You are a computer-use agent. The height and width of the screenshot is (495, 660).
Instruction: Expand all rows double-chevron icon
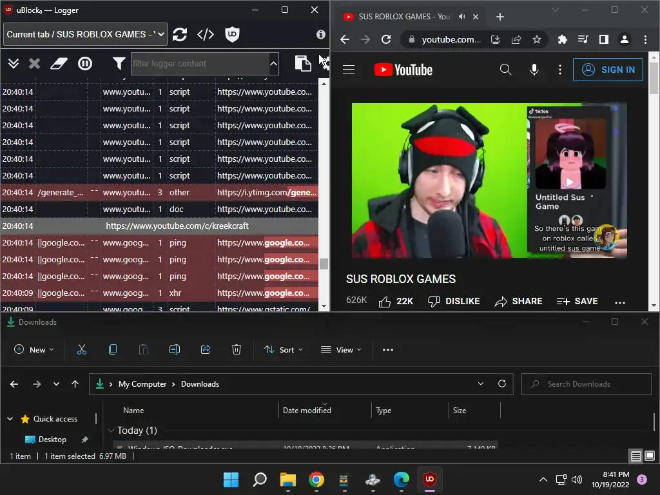coord(14,64)
